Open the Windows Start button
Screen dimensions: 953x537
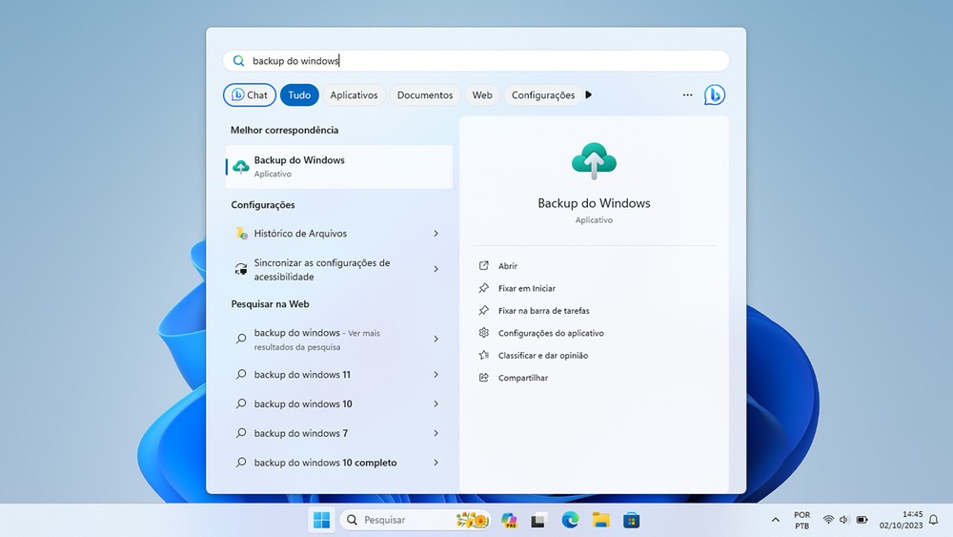[321, 520]
